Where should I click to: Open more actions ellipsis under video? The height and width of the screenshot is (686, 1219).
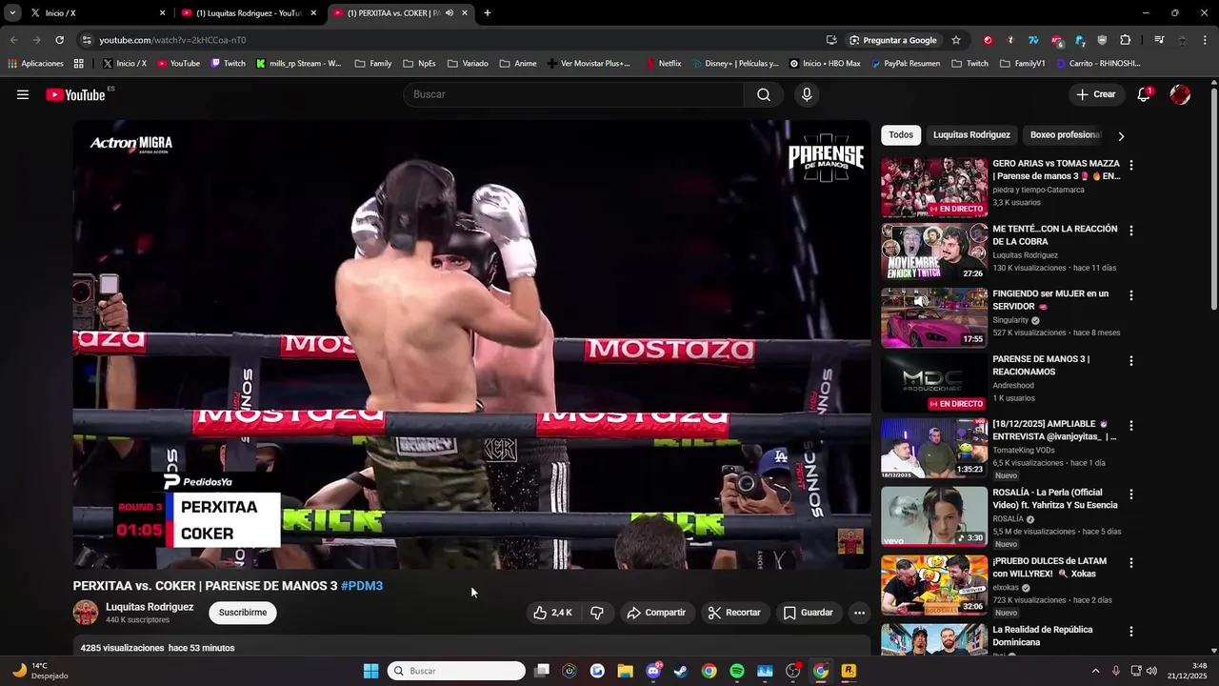tap(859, 613)
